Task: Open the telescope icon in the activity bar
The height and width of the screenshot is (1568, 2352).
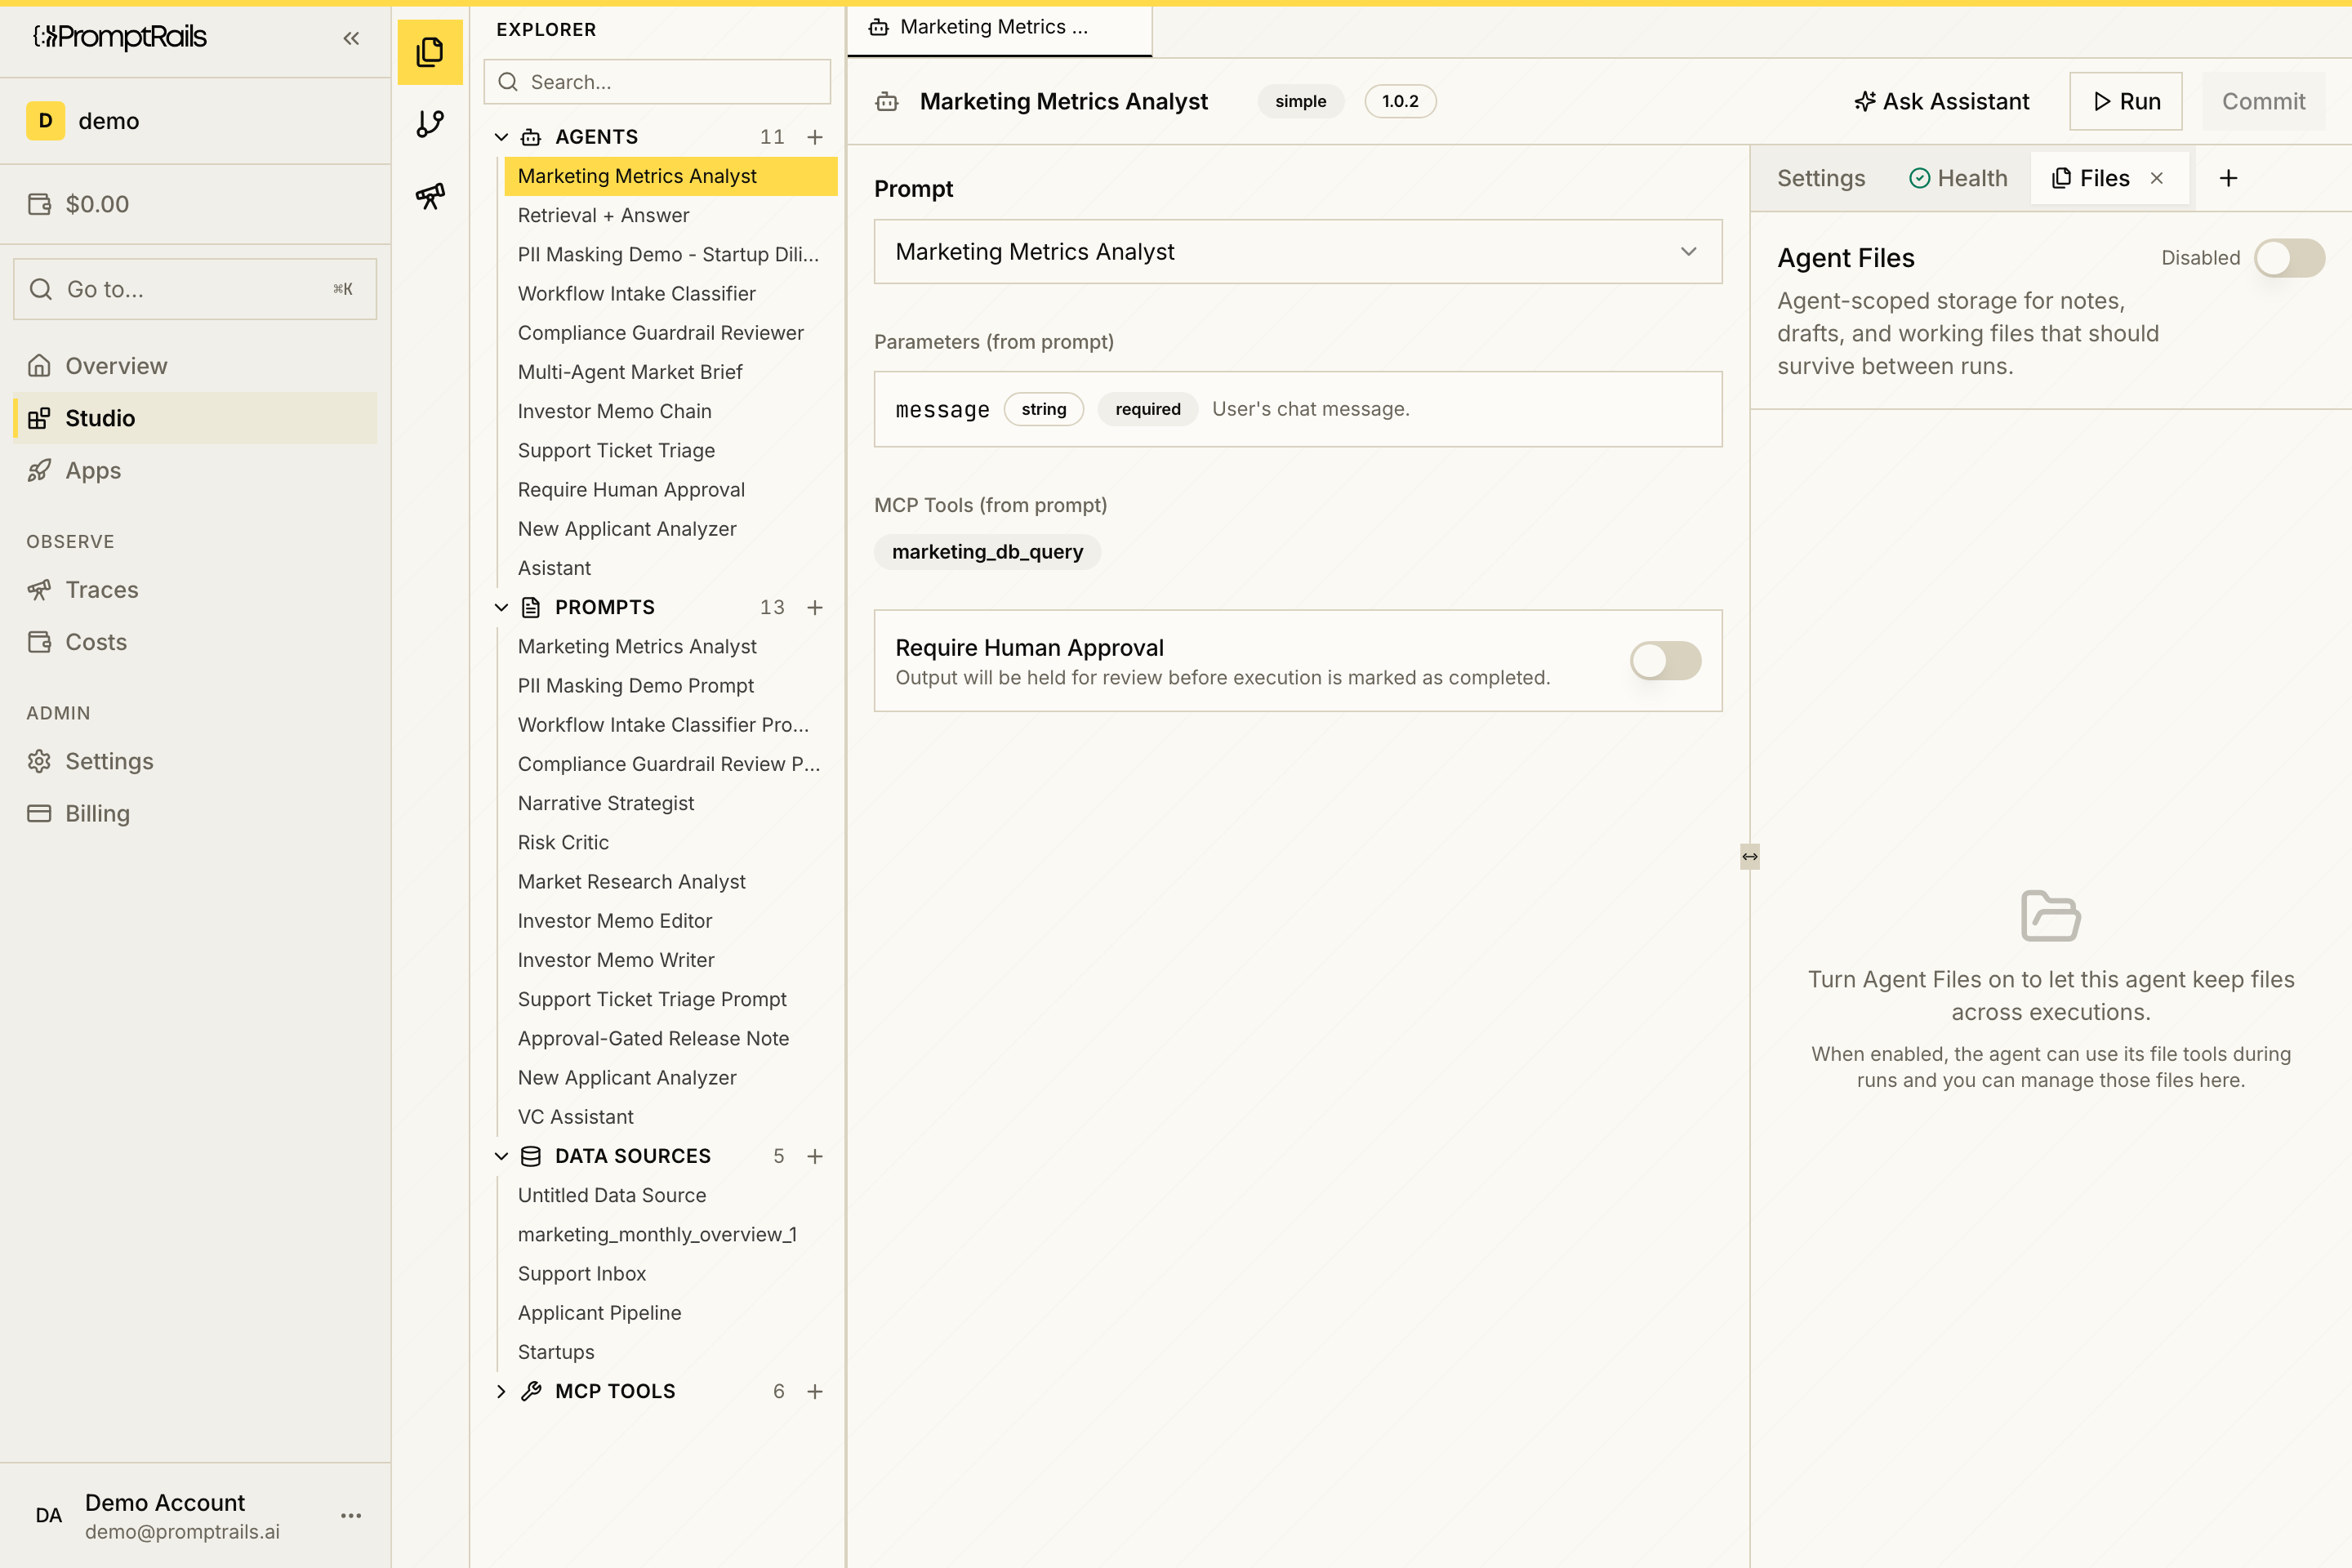Action: 430,196
